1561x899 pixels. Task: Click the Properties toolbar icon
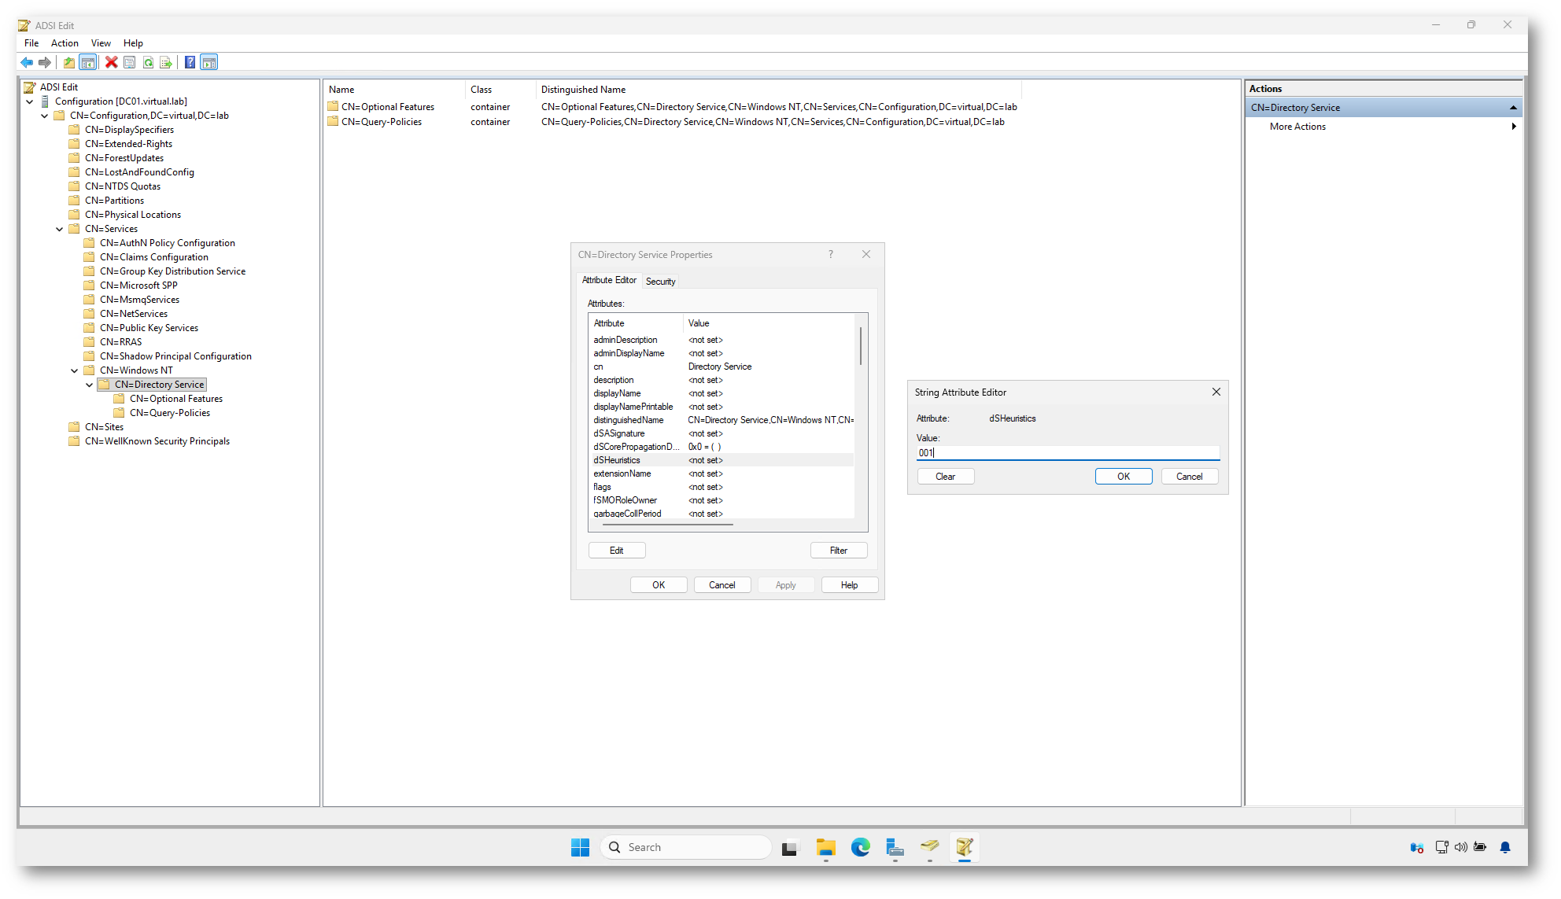click(x=130, y=63)
